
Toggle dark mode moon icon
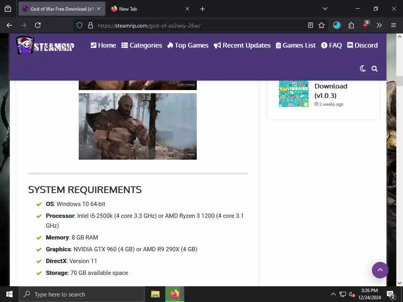tap(362, 68)
